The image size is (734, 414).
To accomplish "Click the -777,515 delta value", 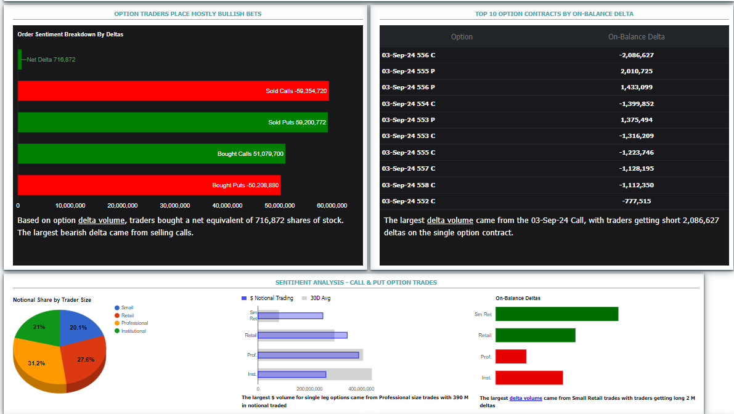I will click(636, 201).
